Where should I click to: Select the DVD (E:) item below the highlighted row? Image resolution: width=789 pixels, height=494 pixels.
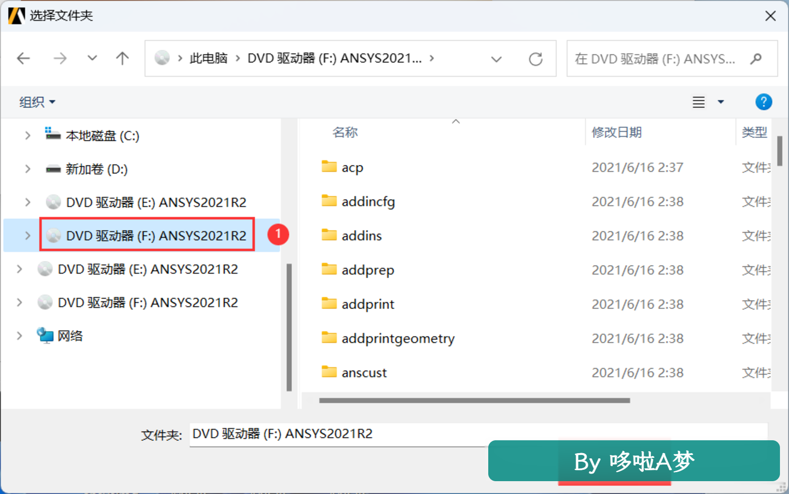tap(148, 269)
